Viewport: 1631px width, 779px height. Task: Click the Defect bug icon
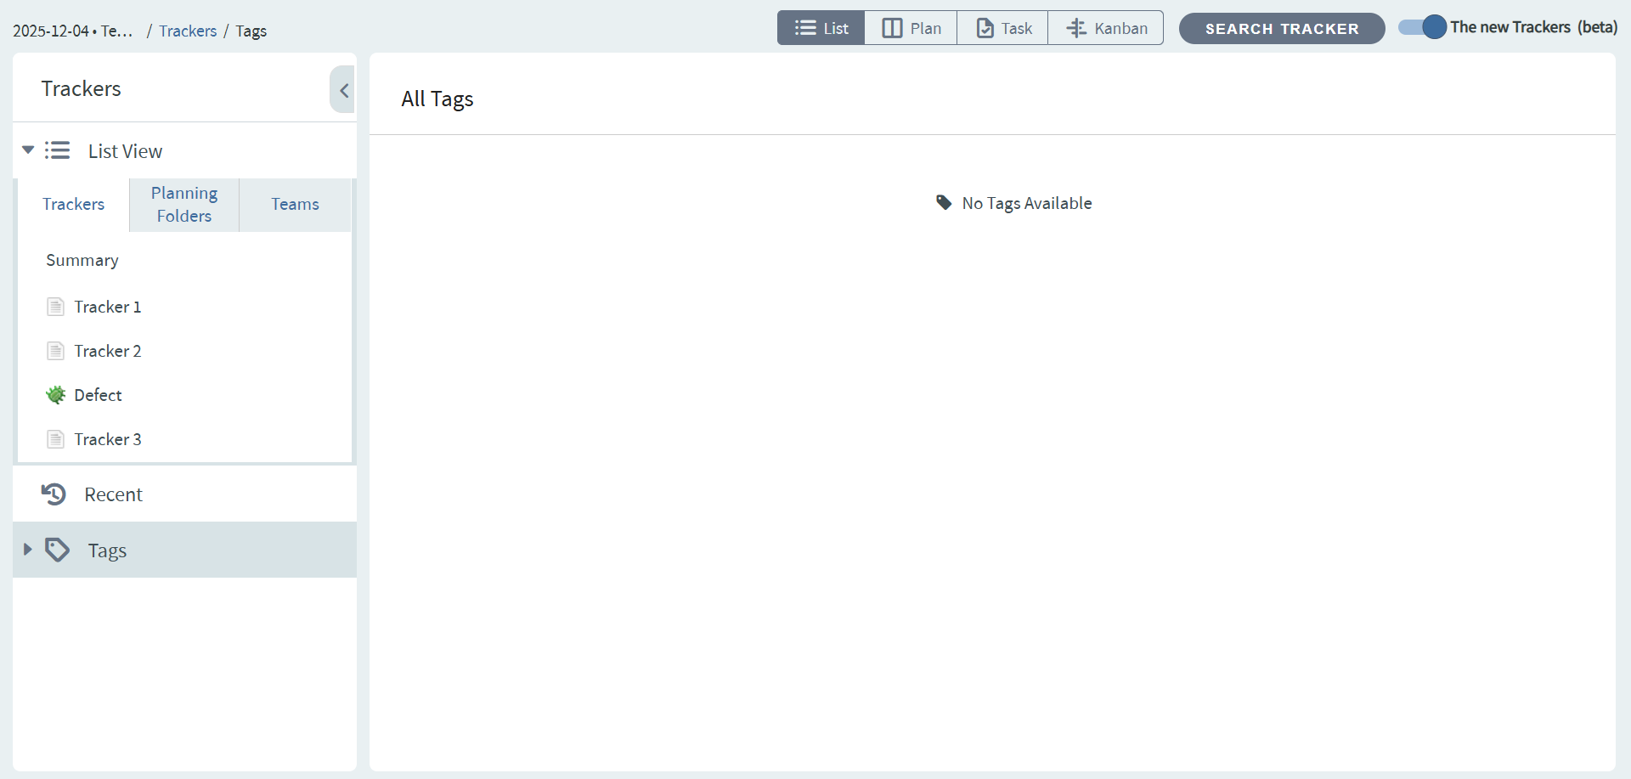(55, 395)
